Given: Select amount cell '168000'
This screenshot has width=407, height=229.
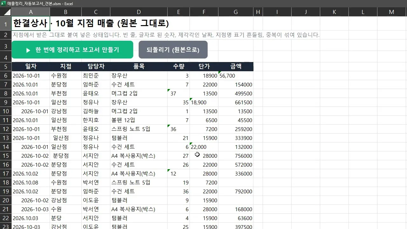Looking at the screenshot, I should click(236, 209).
